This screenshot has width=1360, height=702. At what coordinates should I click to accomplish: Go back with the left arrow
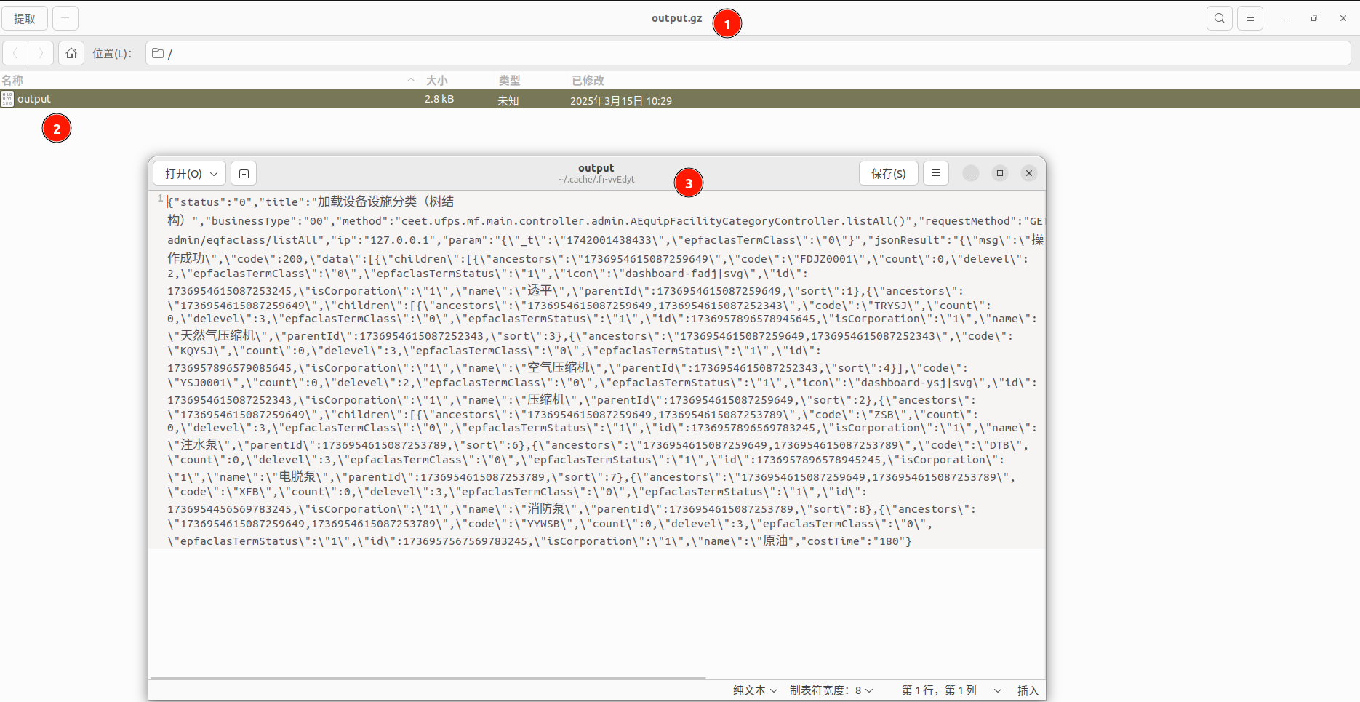(x=15, y=53)
